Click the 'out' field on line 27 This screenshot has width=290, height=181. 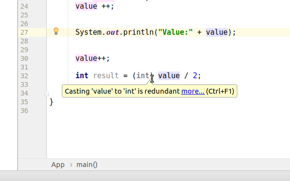[x=113, y=32]
